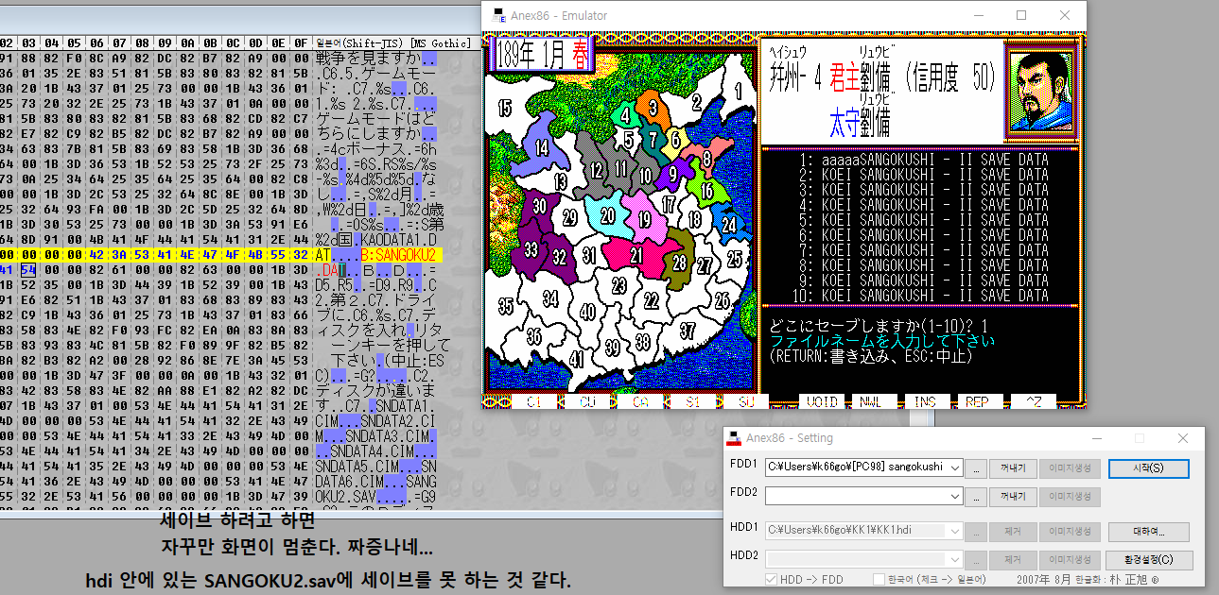This screenshot has width=1219, height=595.
Task: Close the Anex86 Emulator window
Action: click(1066, 15)
